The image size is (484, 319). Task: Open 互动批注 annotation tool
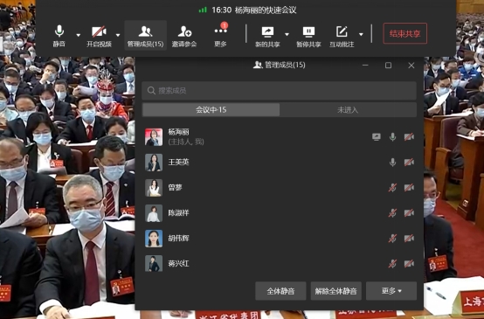click(342, 36)
